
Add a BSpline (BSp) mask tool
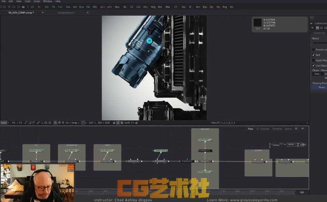pos(205,7)
